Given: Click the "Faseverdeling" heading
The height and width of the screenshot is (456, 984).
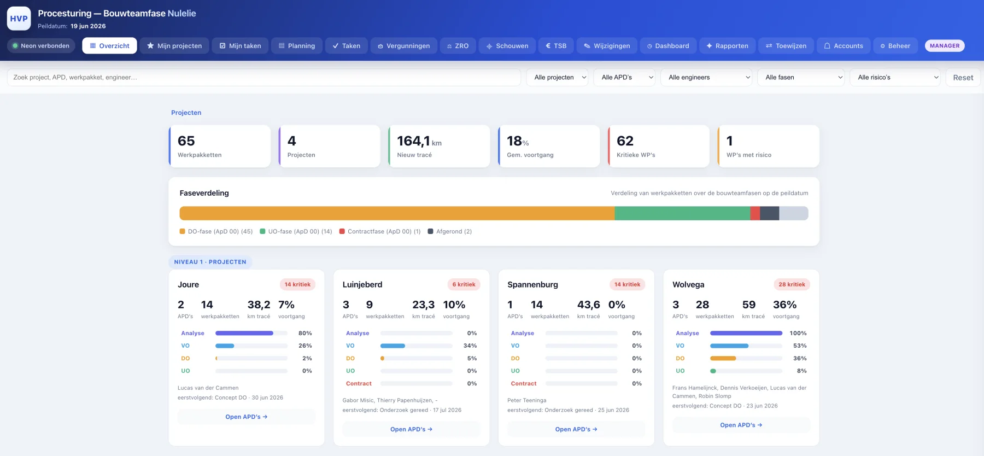Looking at the screenshot, I should point(204,193).
